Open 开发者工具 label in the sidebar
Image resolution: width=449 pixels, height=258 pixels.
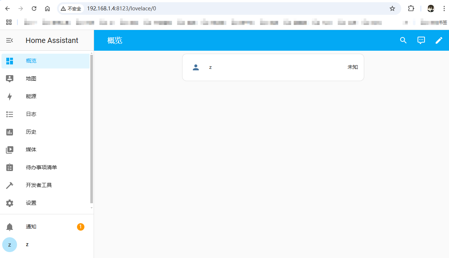coord(39,185)
